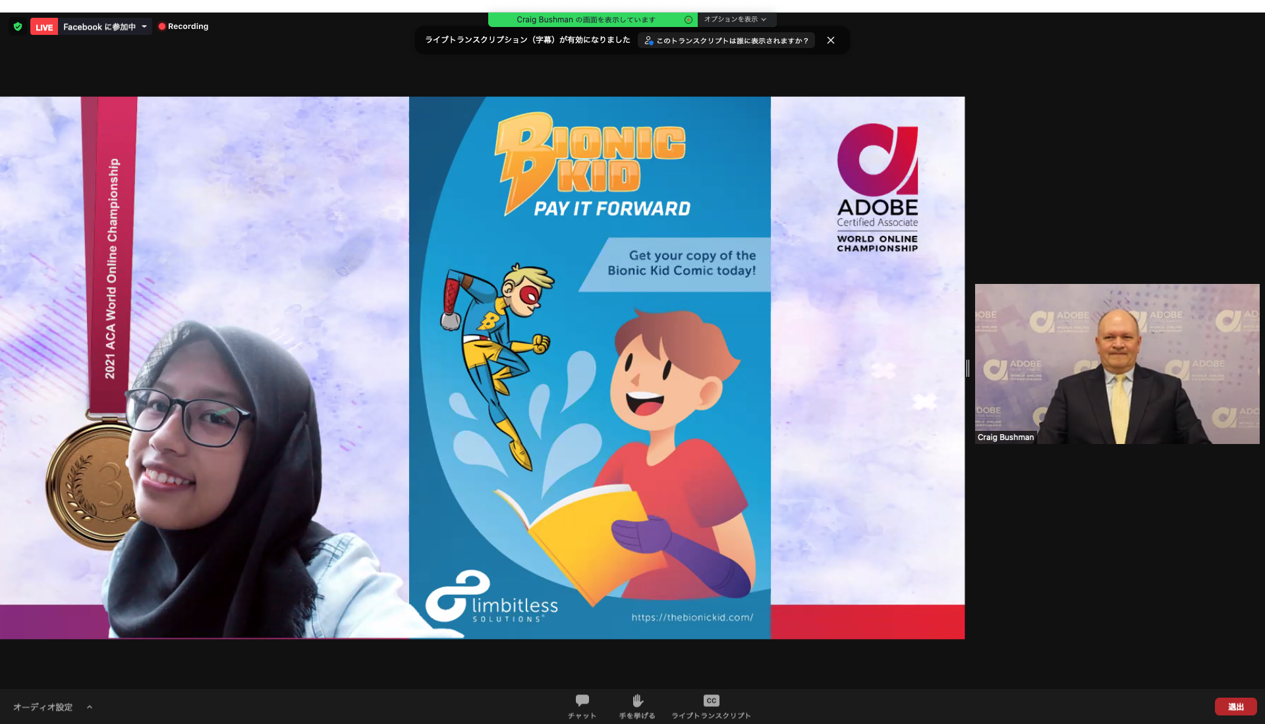
Task: Expand the audio settings caret menu
Action: point(90,707)
